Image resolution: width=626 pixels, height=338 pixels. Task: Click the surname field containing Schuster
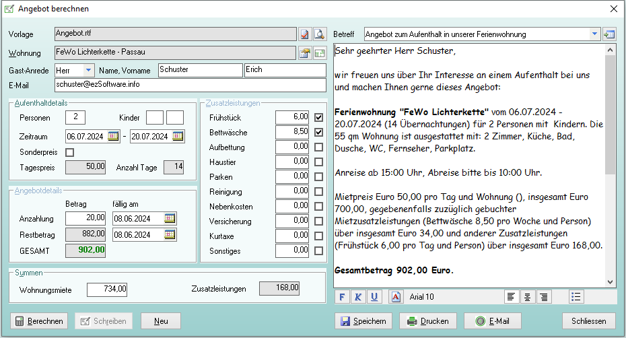201,70
